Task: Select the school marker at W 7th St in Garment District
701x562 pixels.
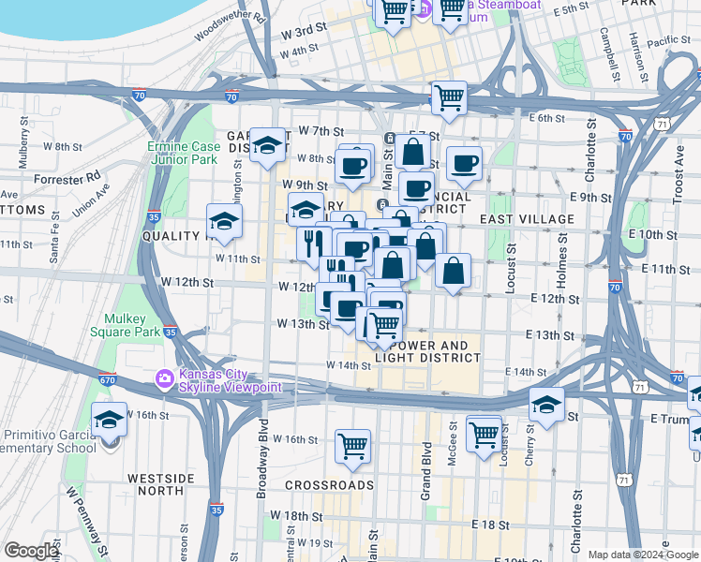Action: pos(267,145)
